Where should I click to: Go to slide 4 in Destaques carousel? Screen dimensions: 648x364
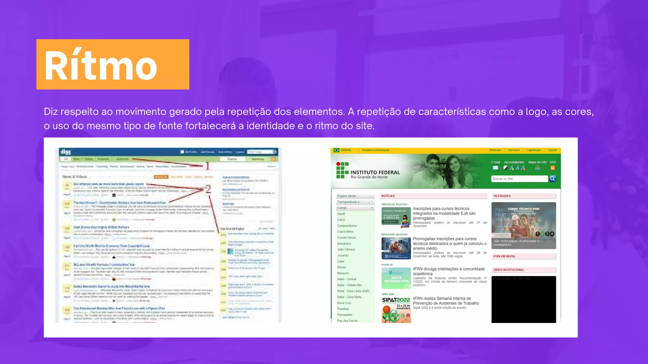coord(552,234)
